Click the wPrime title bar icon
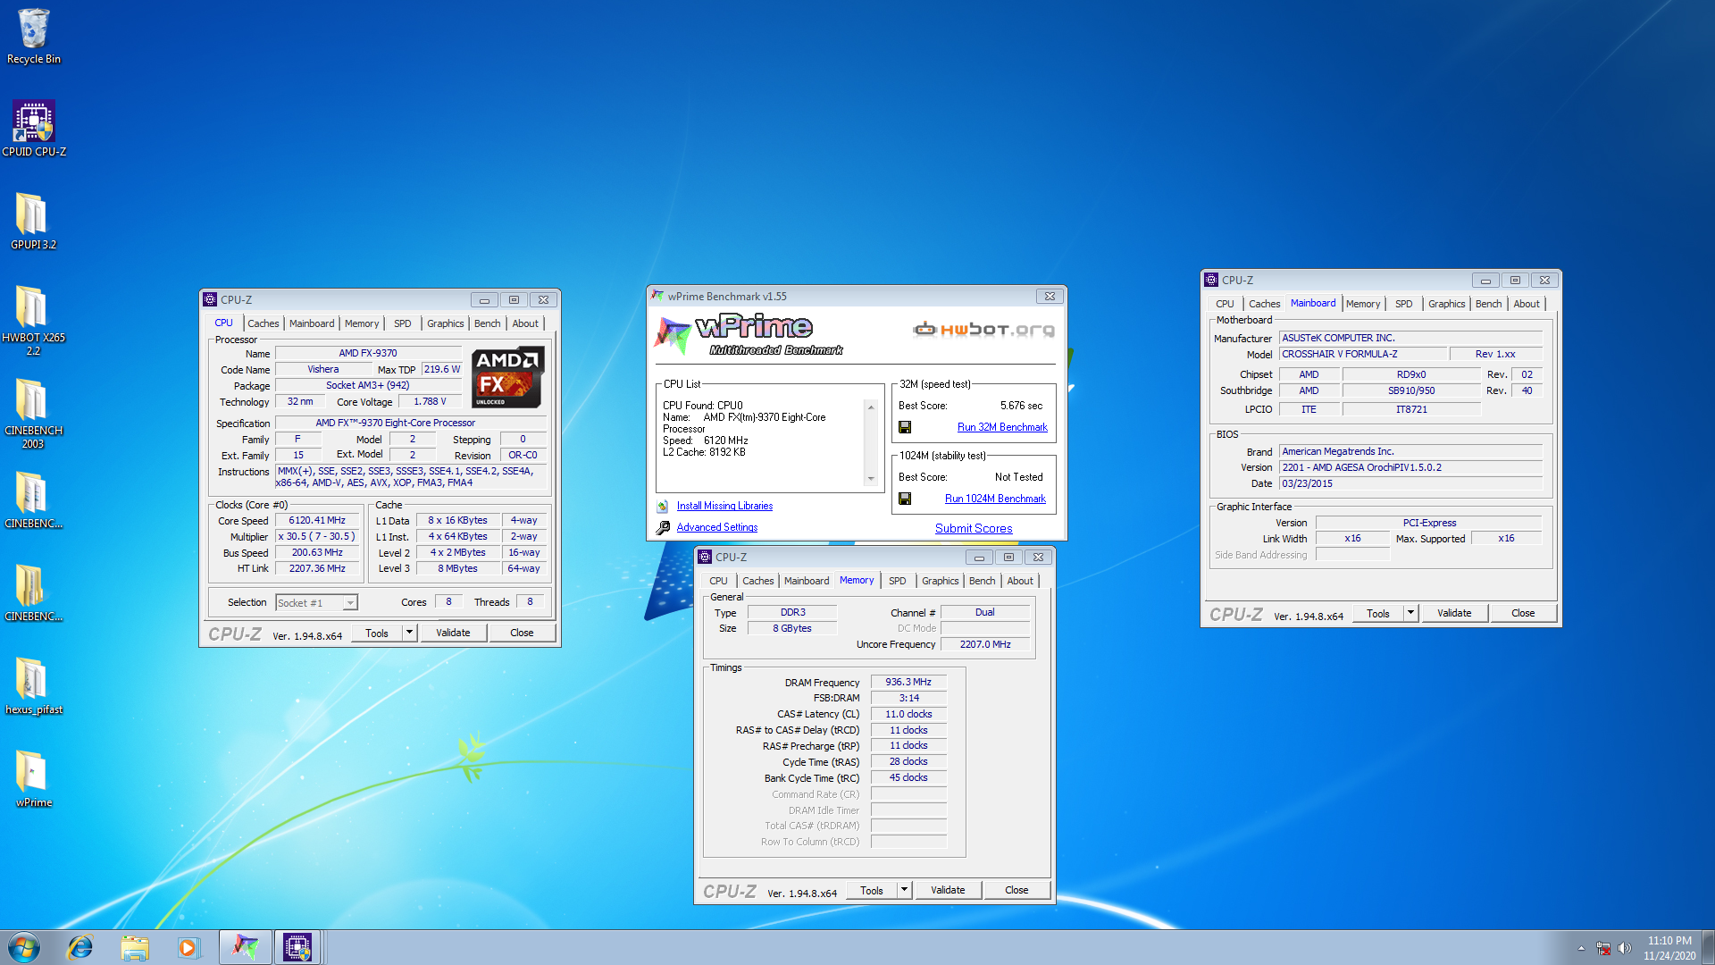This screenshot has height=965, width=1715. (x=657, y=296)
